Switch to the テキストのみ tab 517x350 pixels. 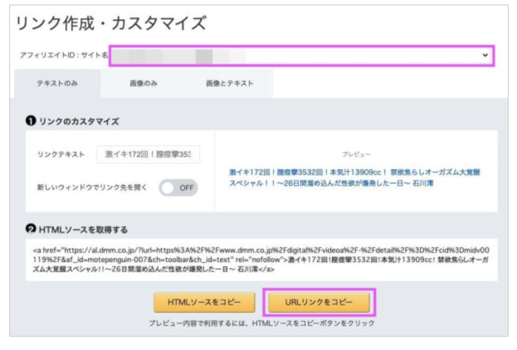click(x=57, y=84)
